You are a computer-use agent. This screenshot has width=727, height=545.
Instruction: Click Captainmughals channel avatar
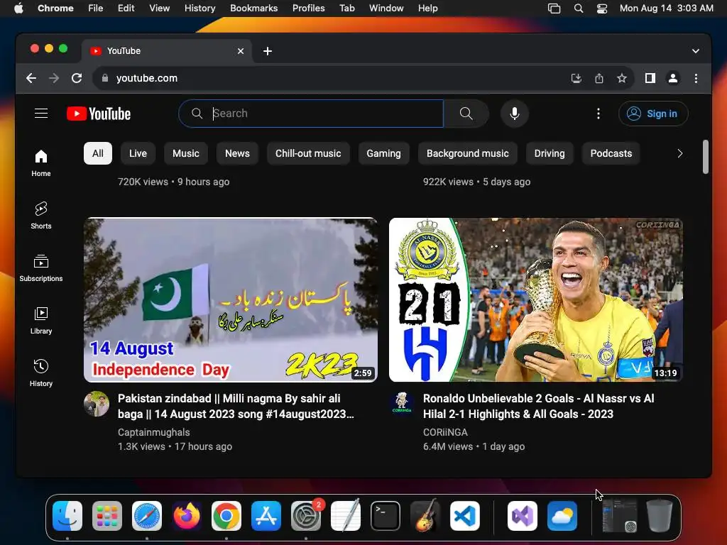pyautogui.click(x=97, y=404)
